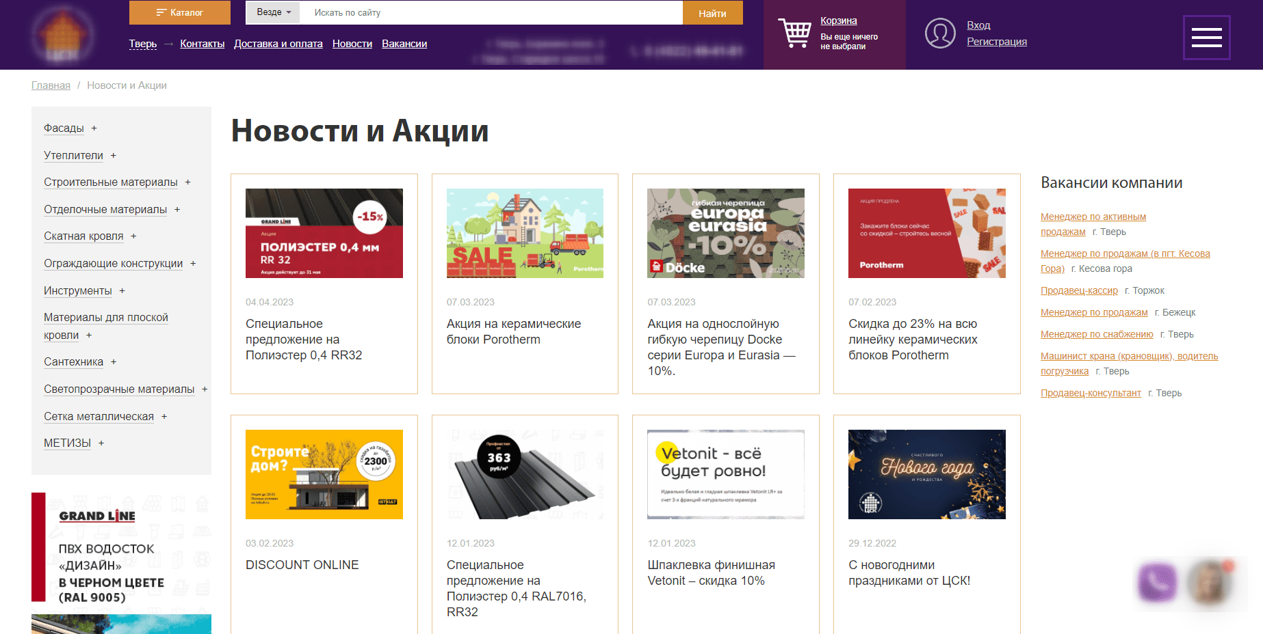Open Шпаклевка финишная Vetonit article
Image resolution: width=1263 pixels, height=634 pixels.
(x=711, y=573)
